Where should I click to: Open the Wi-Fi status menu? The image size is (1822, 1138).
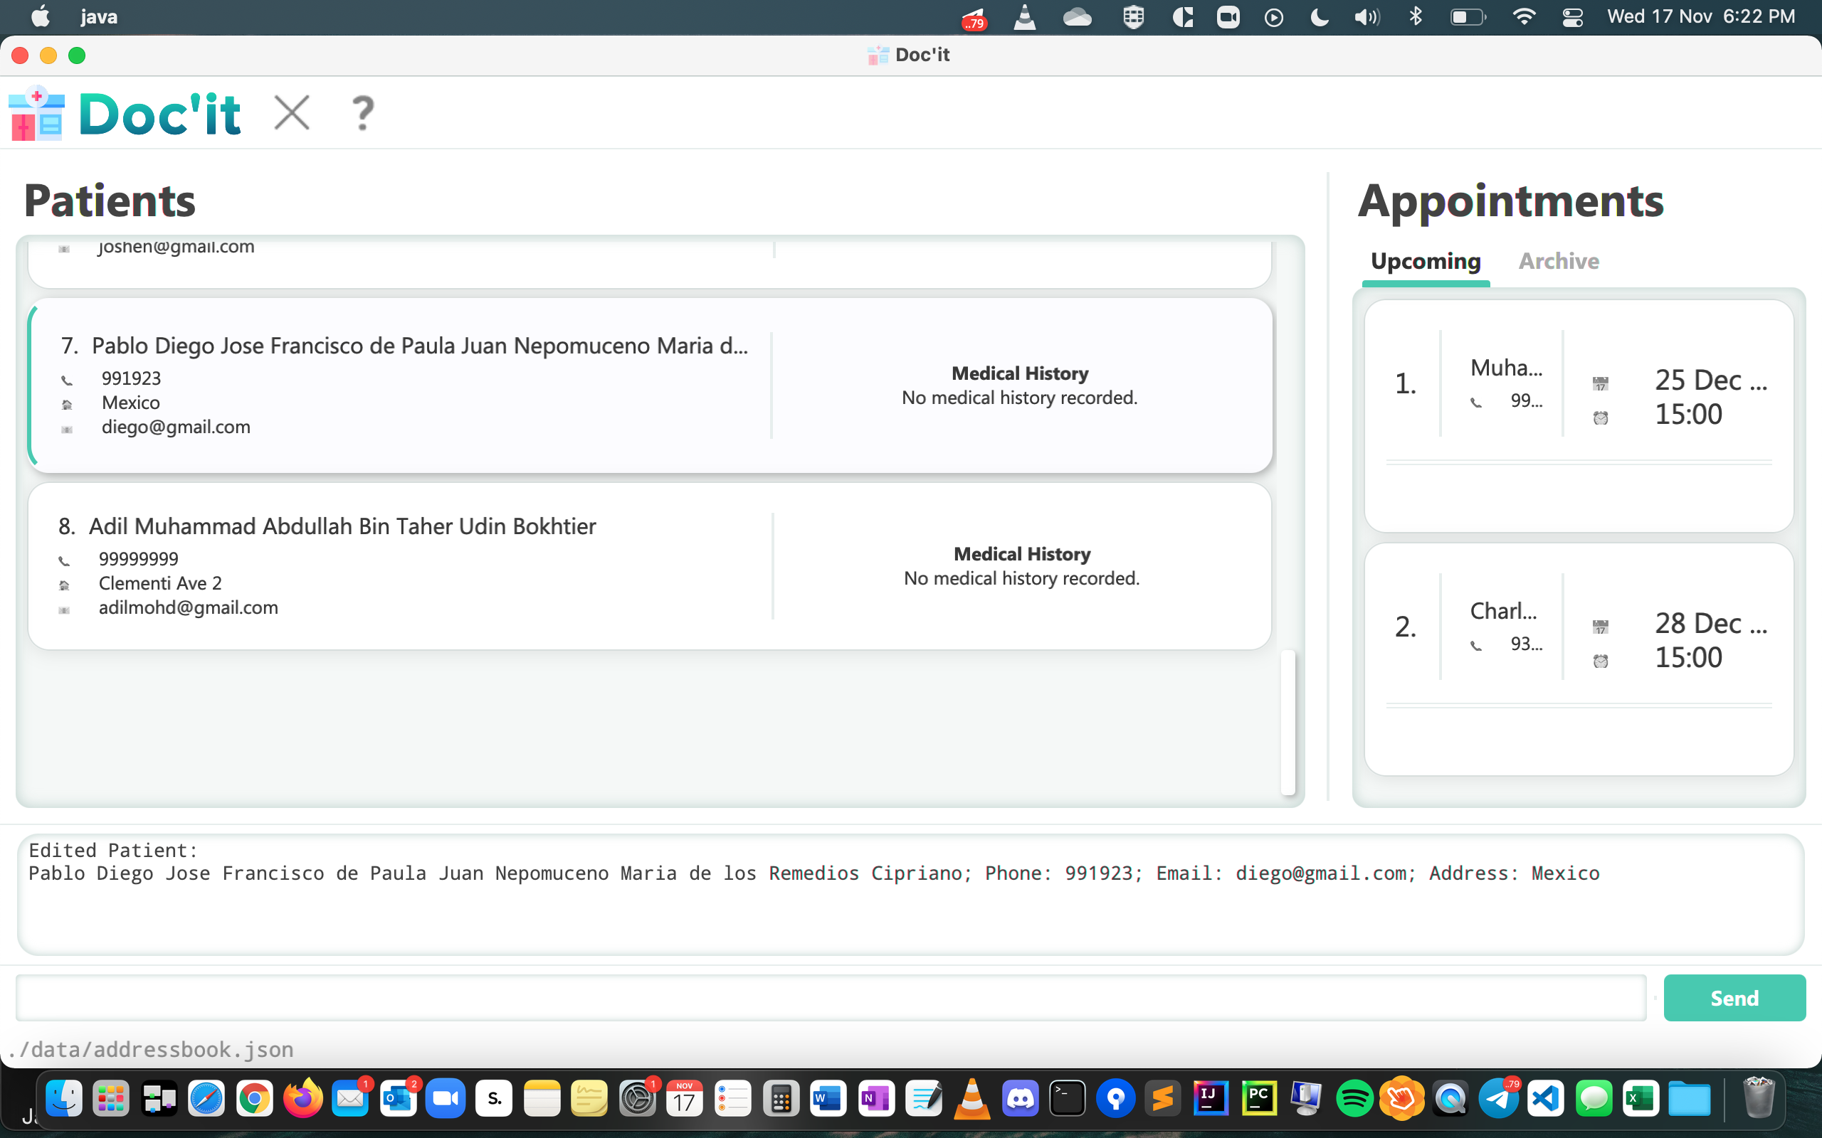pyautogui.click(x=1524, y=16)
